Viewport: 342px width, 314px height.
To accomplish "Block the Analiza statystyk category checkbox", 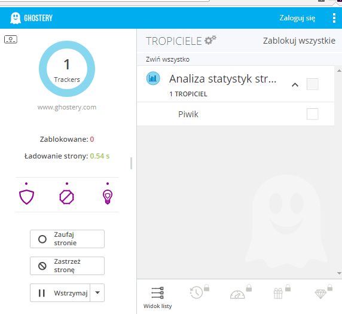I will pyautogui.click(x=312, y=84).
